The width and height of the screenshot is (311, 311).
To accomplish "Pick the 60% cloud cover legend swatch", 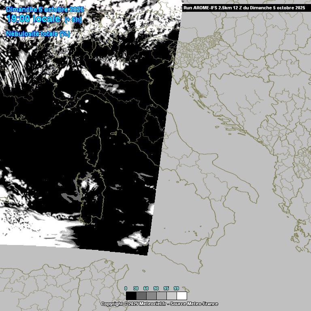I will pos(151,296).
